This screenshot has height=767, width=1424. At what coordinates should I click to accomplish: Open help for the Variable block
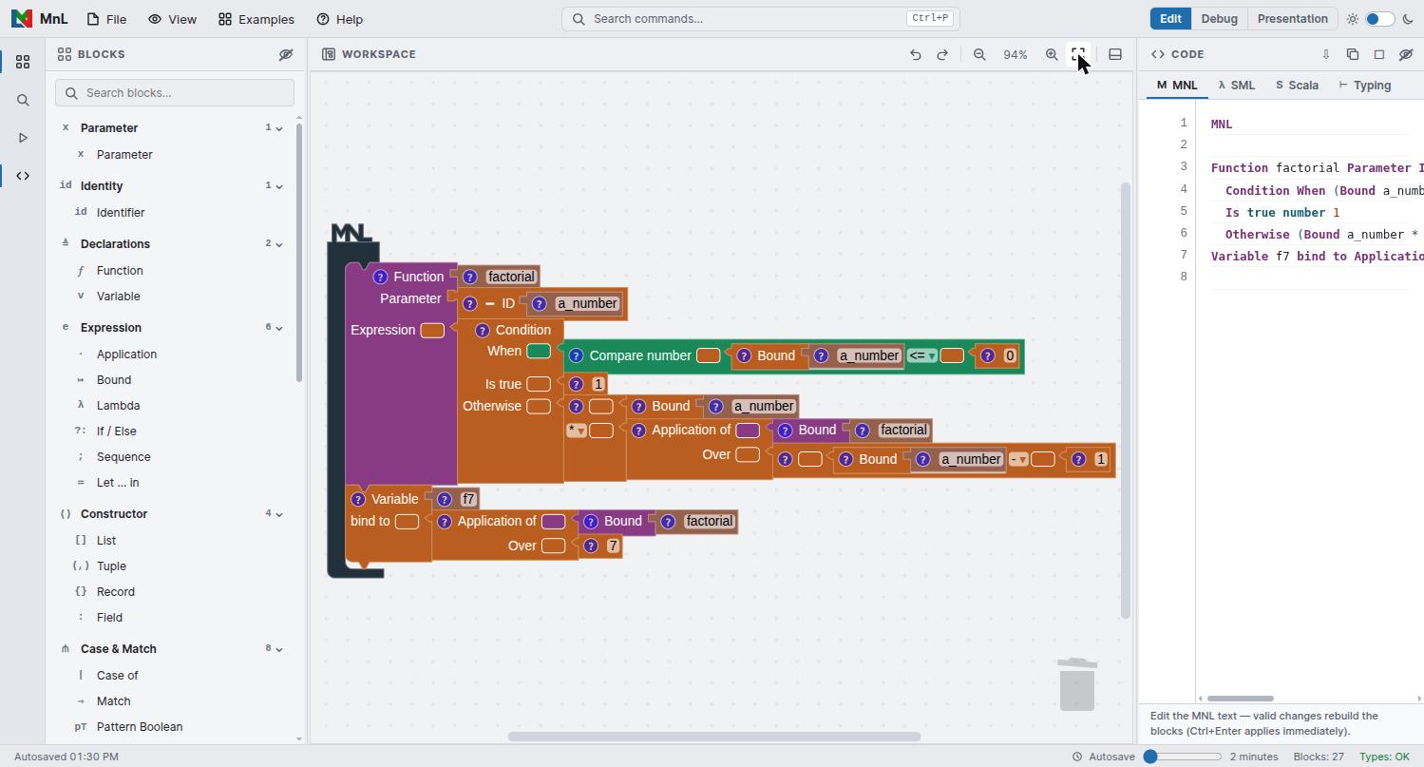[x=358, y=499]
